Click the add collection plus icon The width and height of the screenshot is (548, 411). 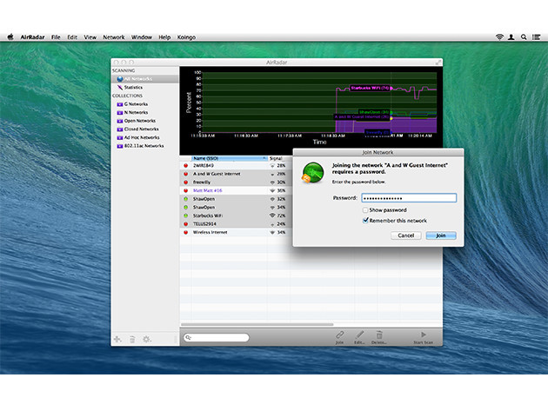coord(117,338)
